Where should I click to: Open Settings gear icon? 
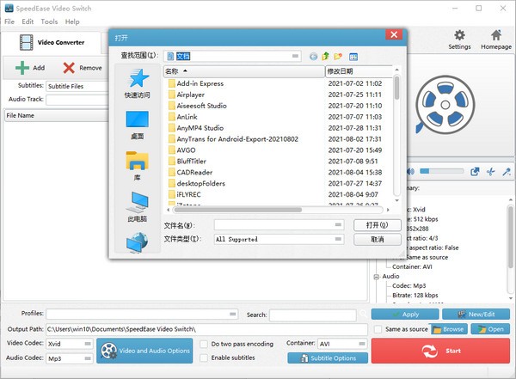459,35
